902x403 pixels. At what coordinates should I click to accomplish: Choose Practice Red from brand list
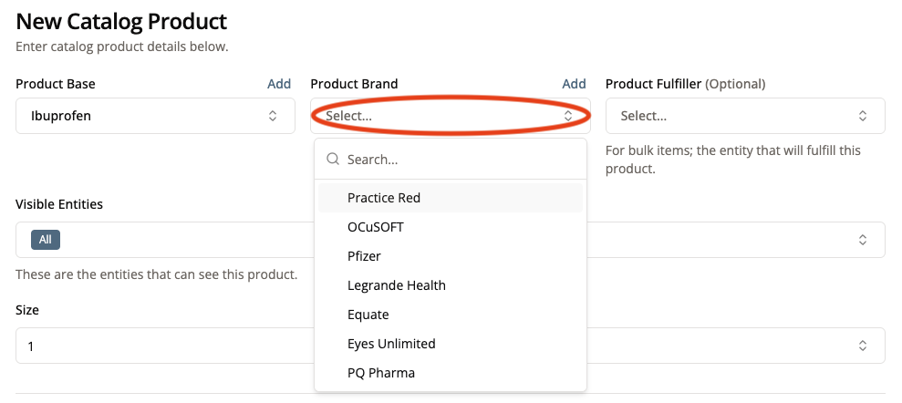(384, 198)
